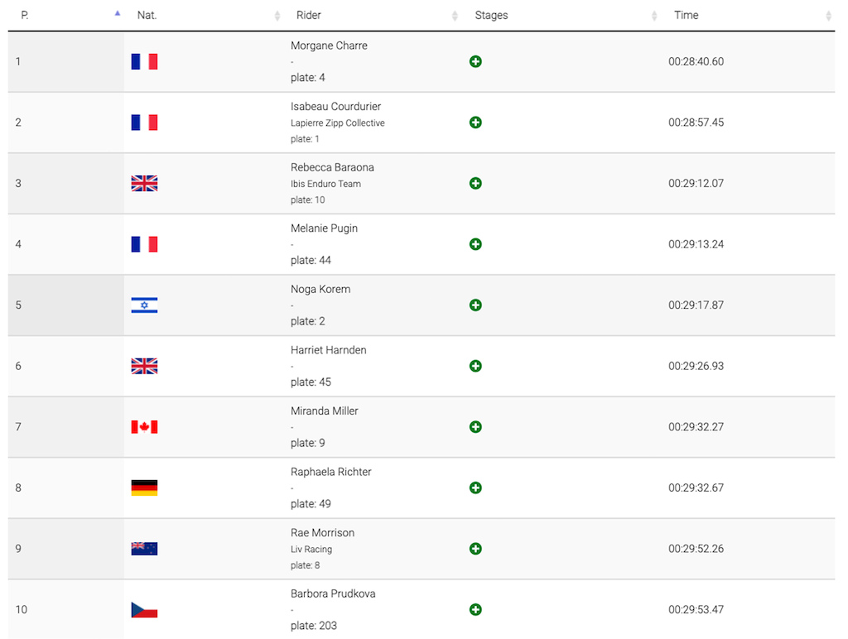Click the plus icon for Rae Morrison

[x=475, y=549]
